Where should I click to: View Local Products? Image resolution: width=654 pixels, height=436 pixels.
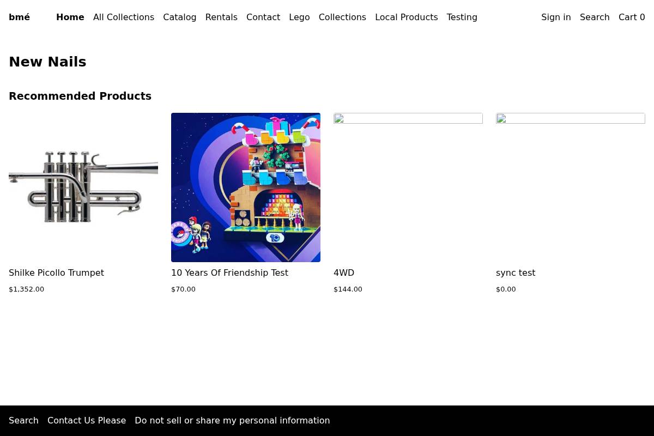click(x=406, y=17)
